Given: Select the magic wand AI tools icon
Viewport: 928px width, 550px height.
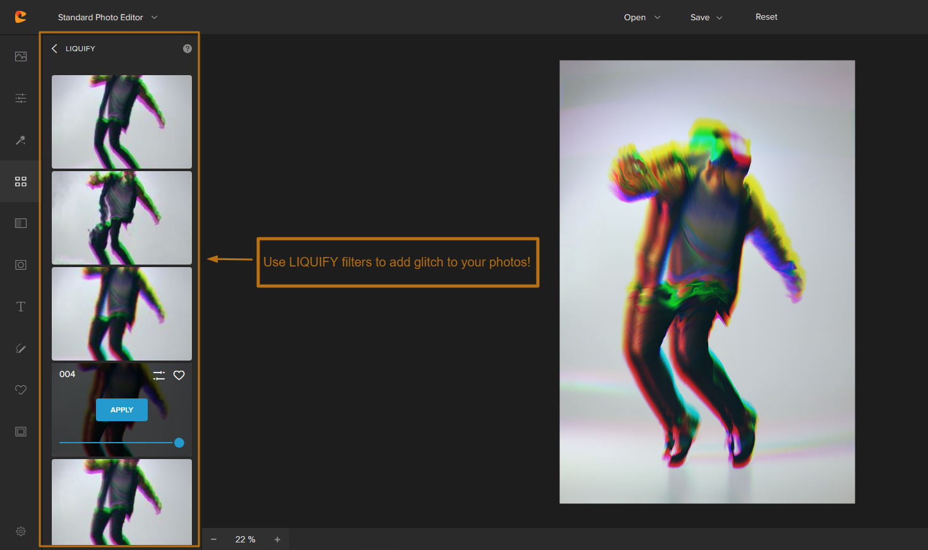Looking at the screenshot, I should click(x=21, y=140).
